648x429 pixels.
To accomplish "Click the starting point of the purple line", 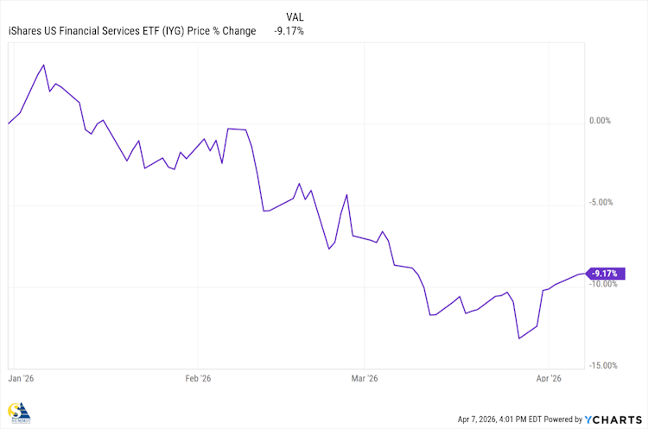I will [x=8, y=123].
